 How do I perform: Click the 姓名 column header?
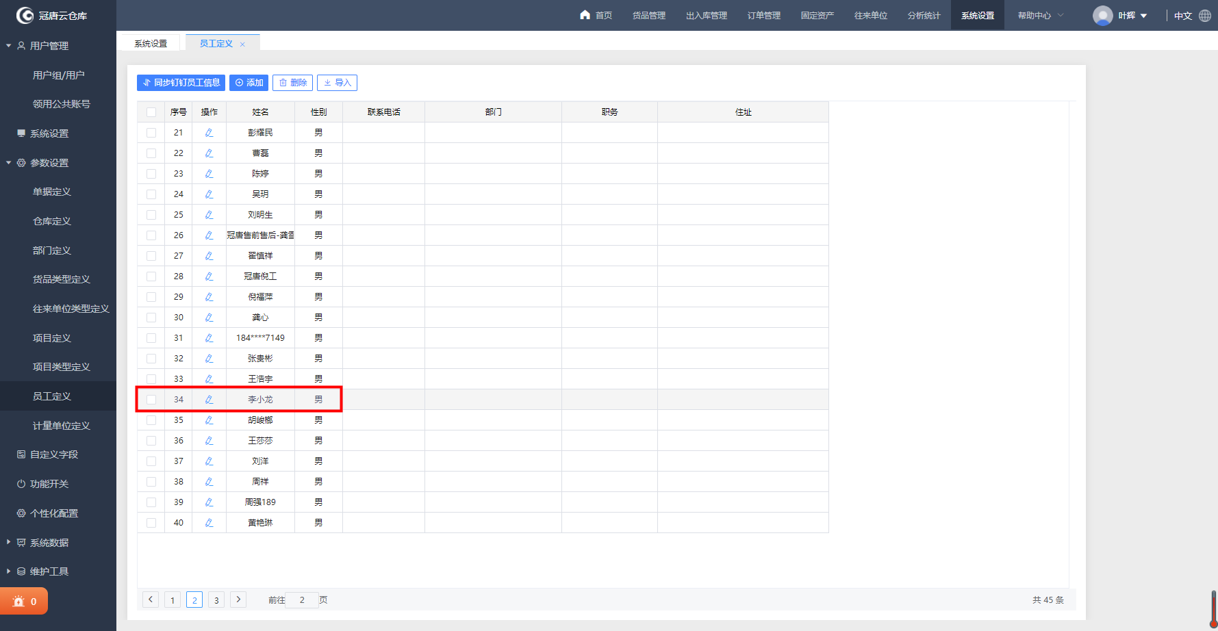260,112
